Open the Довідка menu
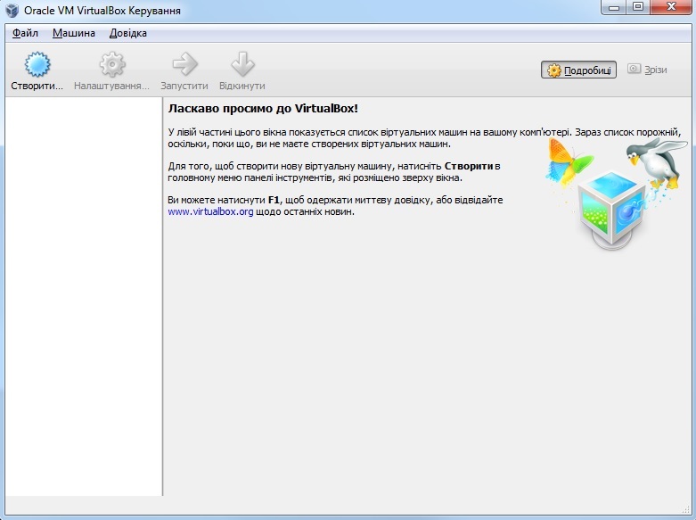Image resolution: width=696 pixels, height=520 pixels. point(127,33)
